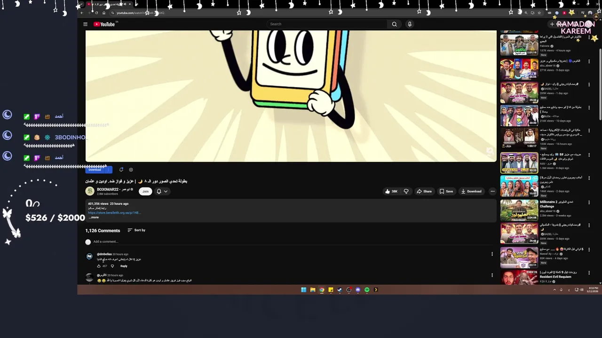Open Windows Start button in taskbar
This screenshot has width=602, height=338.
(x=303, y=290)
